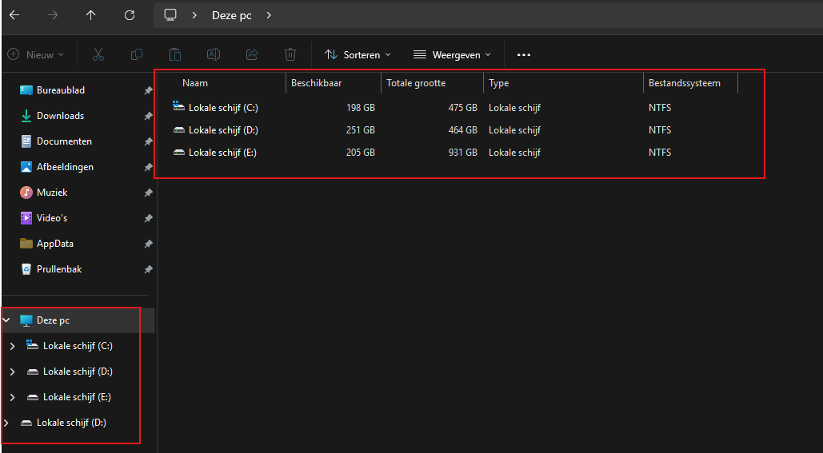Click the Bestandssysteem column header
The image size is (823, 453).
point(684,83)
